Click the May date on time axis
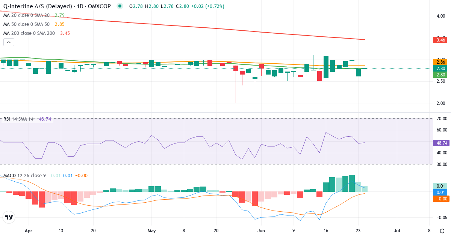 click(151, 231)
